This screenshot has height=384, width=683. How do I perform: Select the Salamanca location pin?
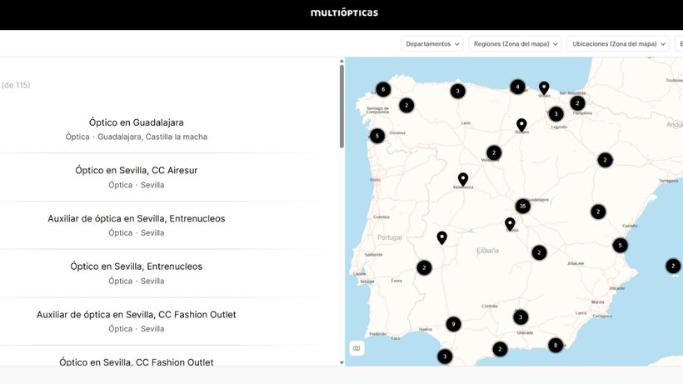coord(462,179)
